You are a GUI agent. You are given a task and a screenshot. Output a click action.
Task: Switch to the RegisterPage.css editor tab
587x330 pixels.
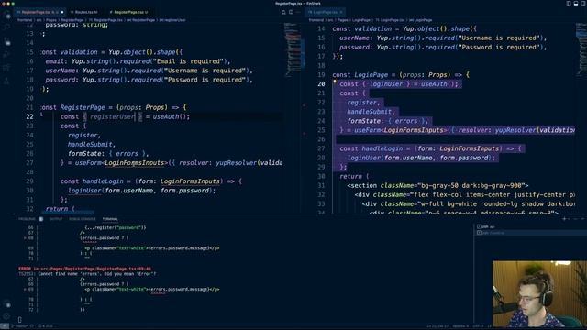[x=128, y=12]
